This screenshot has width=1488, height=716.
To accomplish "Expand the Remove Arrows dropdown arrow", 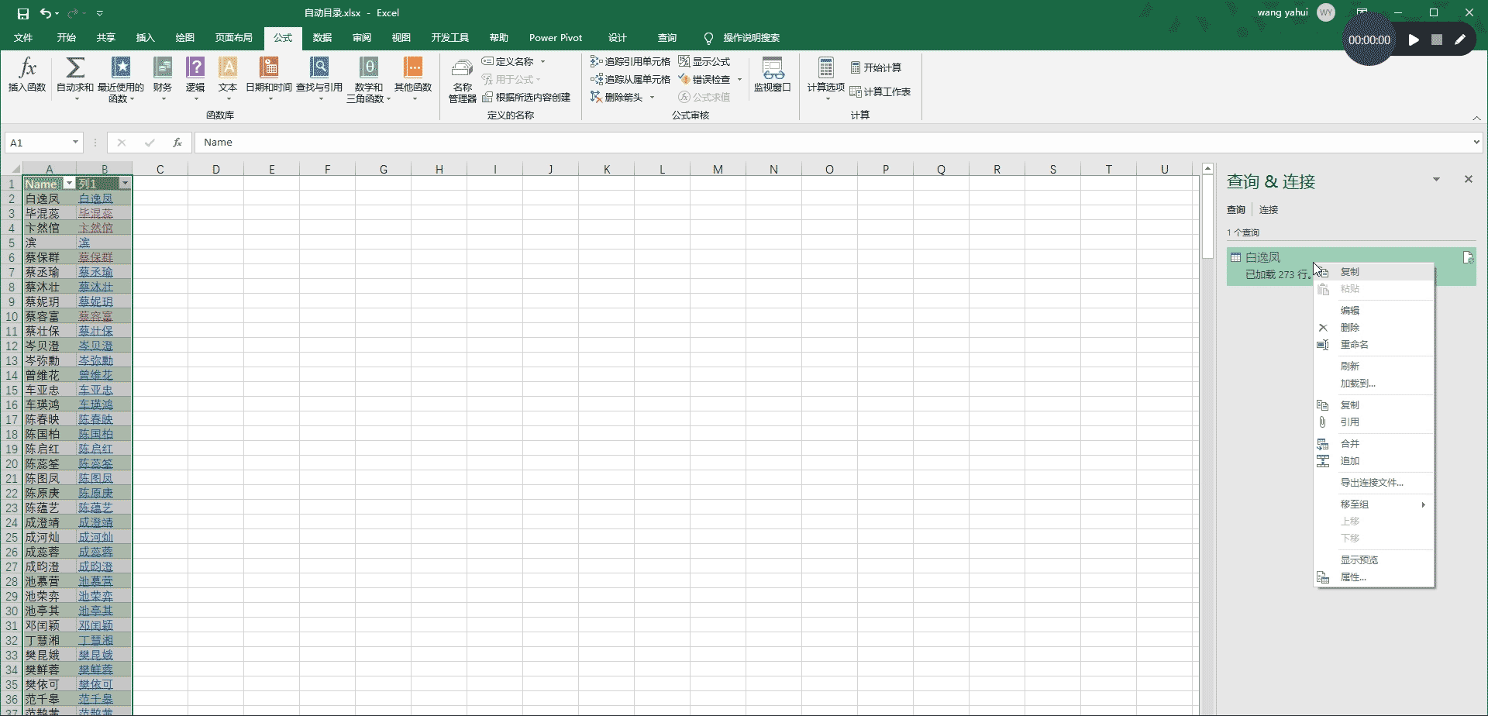I will 652,97.
